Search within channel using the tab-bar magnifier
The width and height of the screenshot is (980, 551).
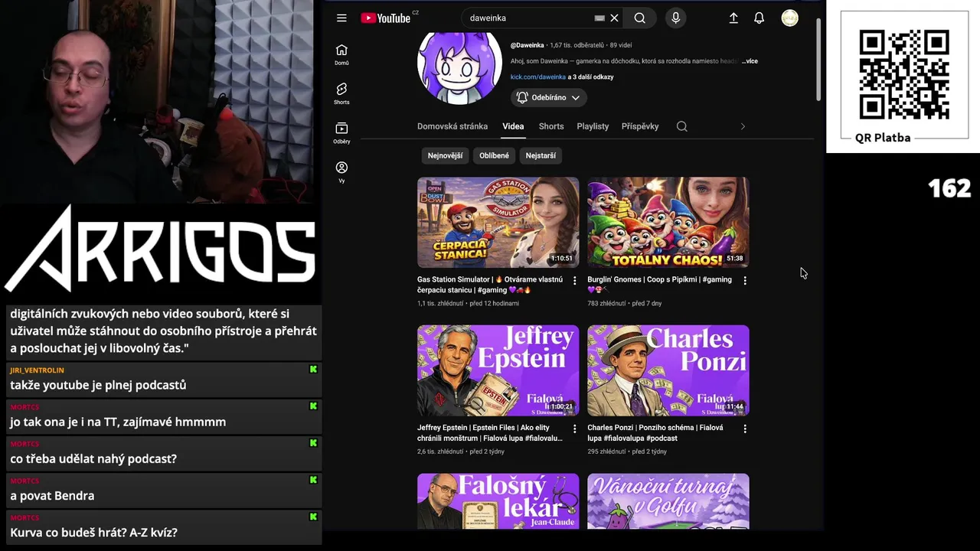tap(682, 126)
